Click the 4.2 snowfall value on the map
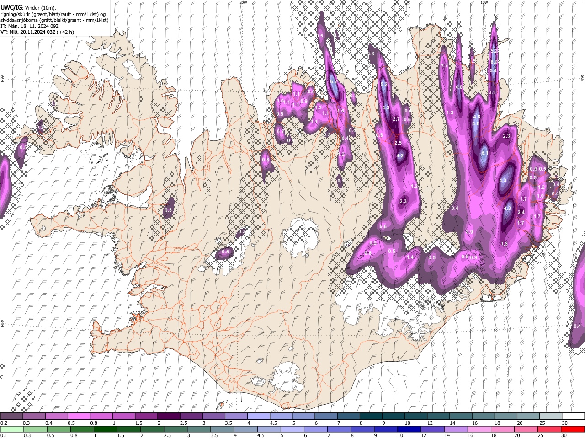 pos(400,156)
